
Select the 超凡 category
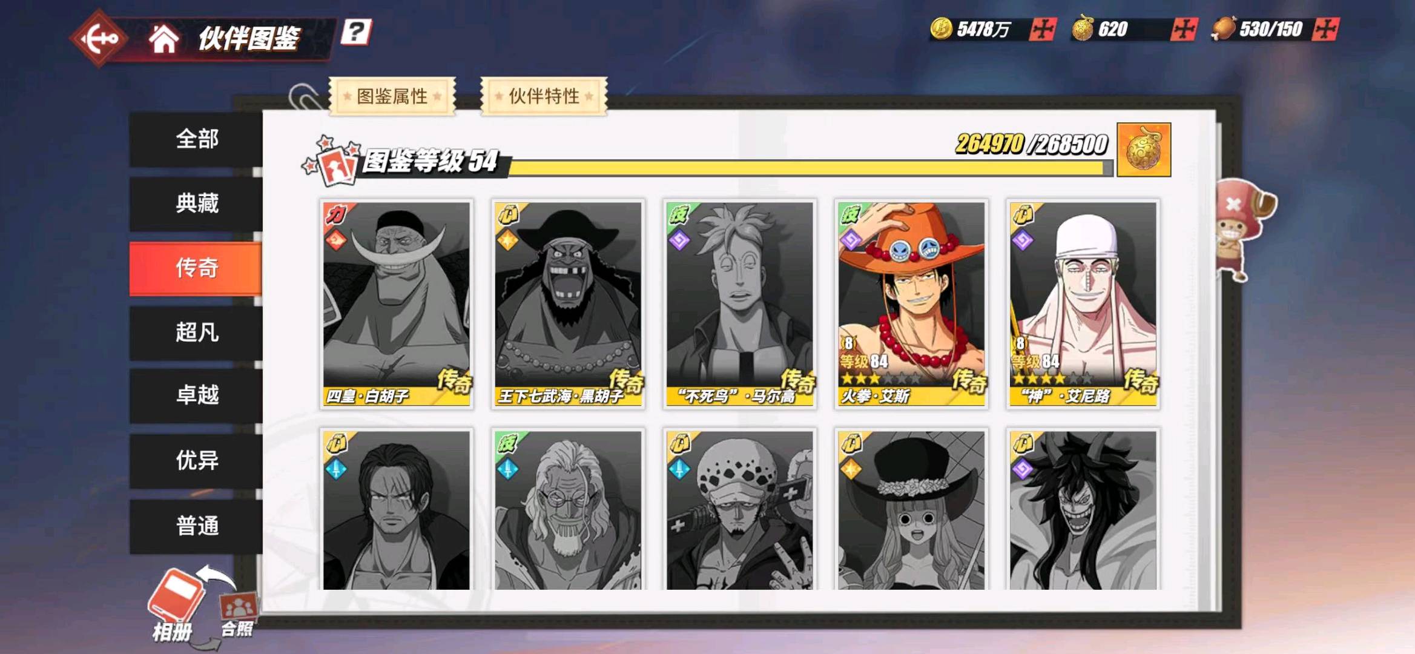196,332
